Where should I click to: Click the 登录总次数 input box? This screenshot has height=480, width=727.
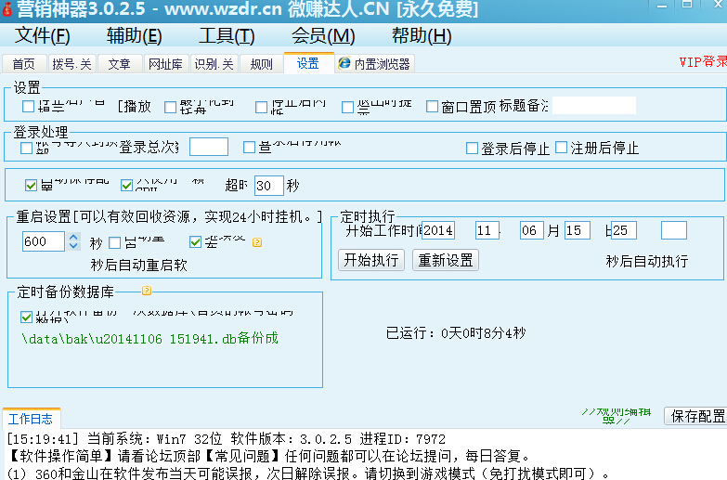click(x=209, y=147)
